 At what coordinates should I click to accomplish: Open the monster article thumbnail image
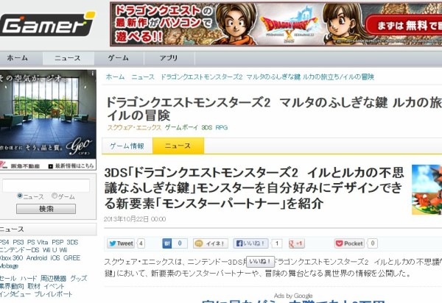(x=427, y=190)
